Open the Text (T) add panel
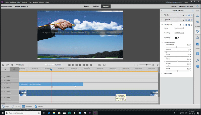 point(197,53)
